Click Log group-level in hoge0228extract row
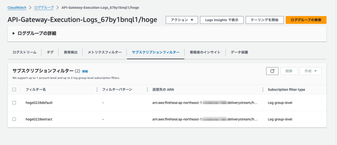Viewport: 337px width, 145px height. click(x=280, y=119)
